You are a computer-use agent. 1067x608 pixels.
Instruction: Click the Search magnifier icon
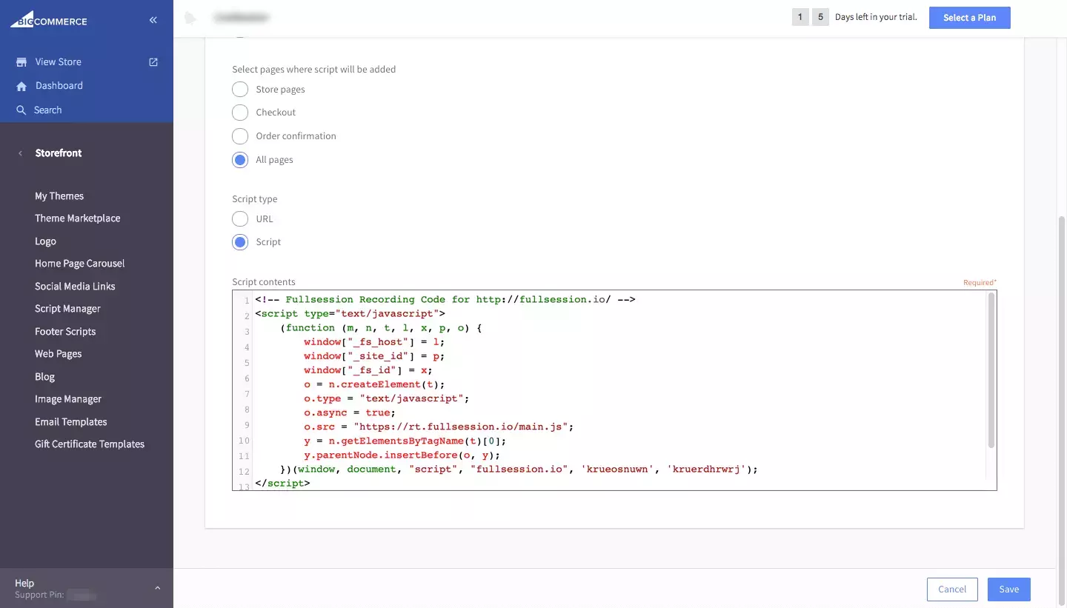(x=21, y=110)
